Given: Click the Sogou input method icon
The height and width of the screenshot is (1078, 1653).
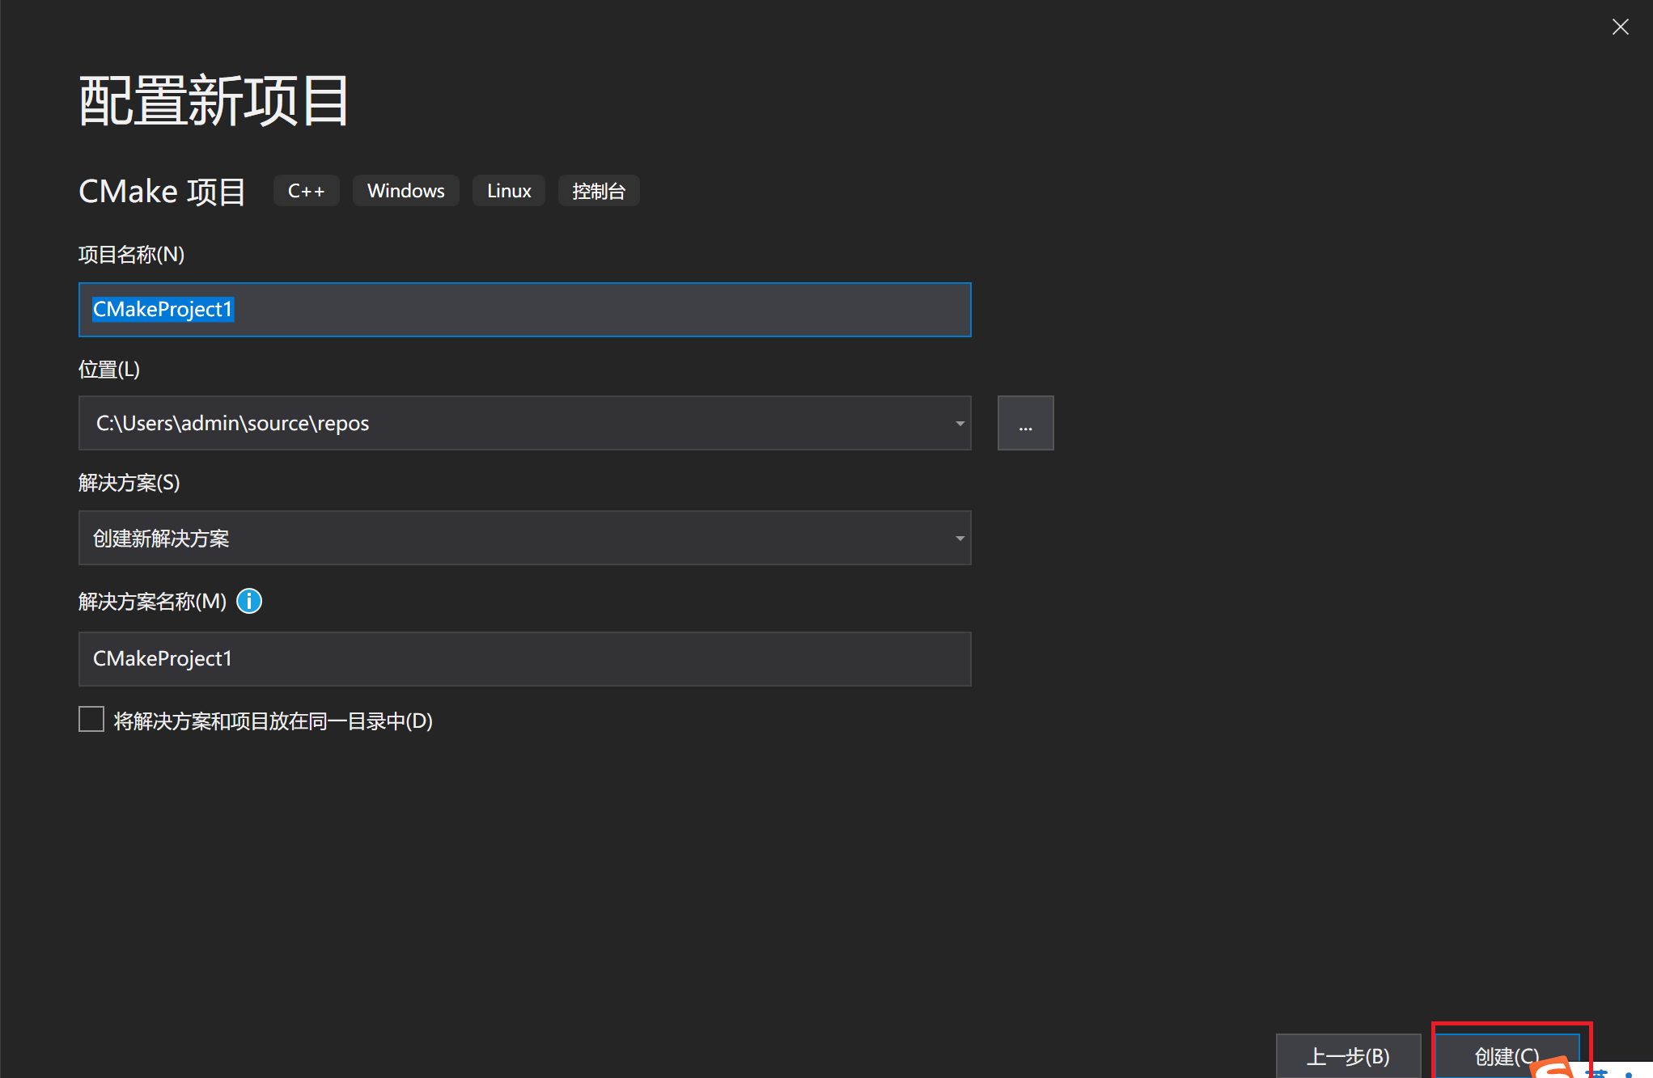Looking at the screenshot, I should tap(1552, 1069).
